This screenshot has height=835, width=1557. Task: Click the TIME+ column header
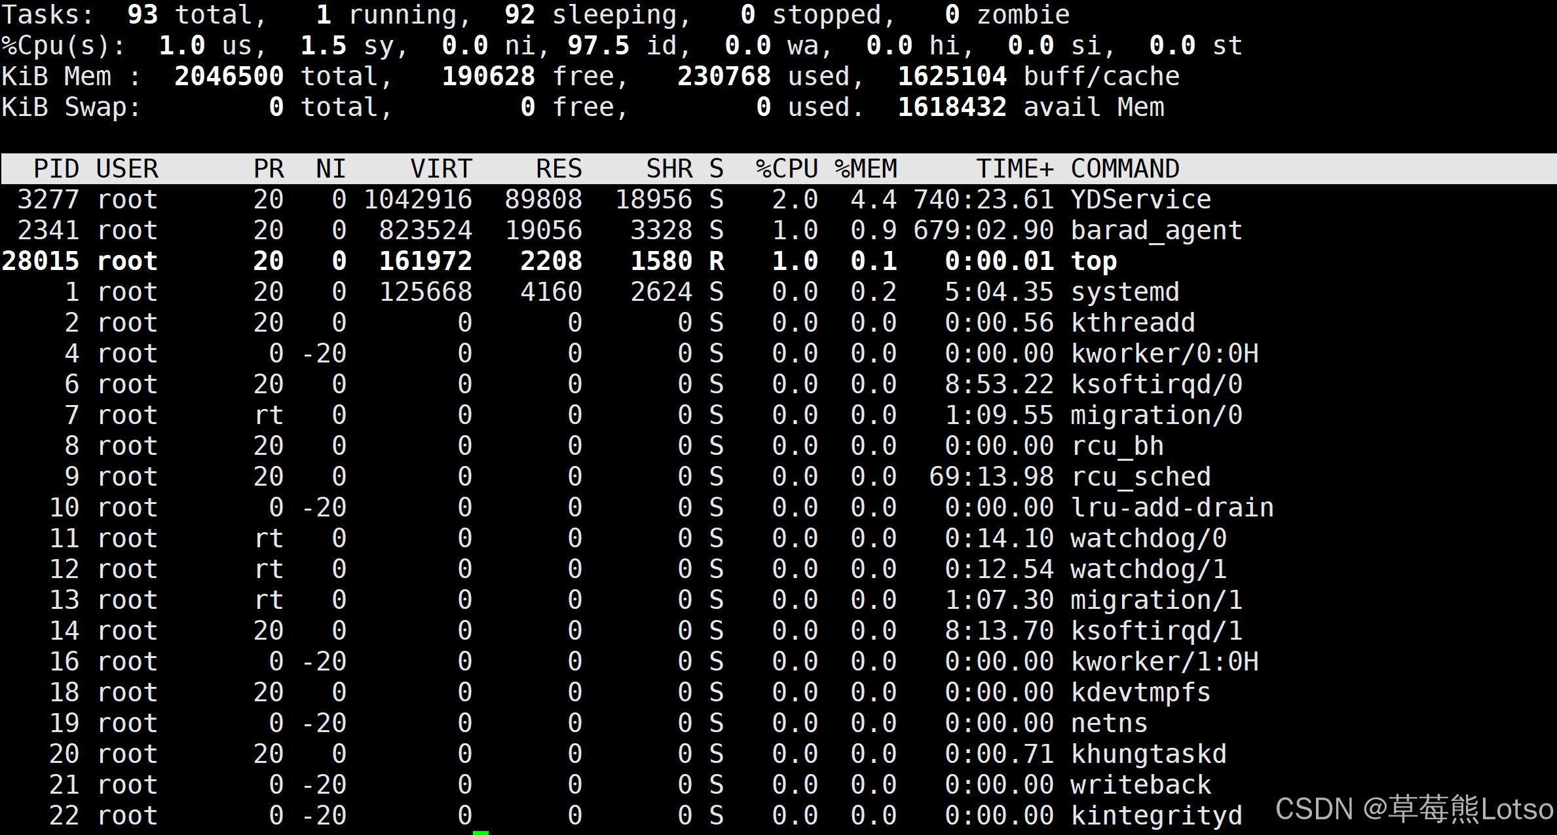pos(1015,169)
